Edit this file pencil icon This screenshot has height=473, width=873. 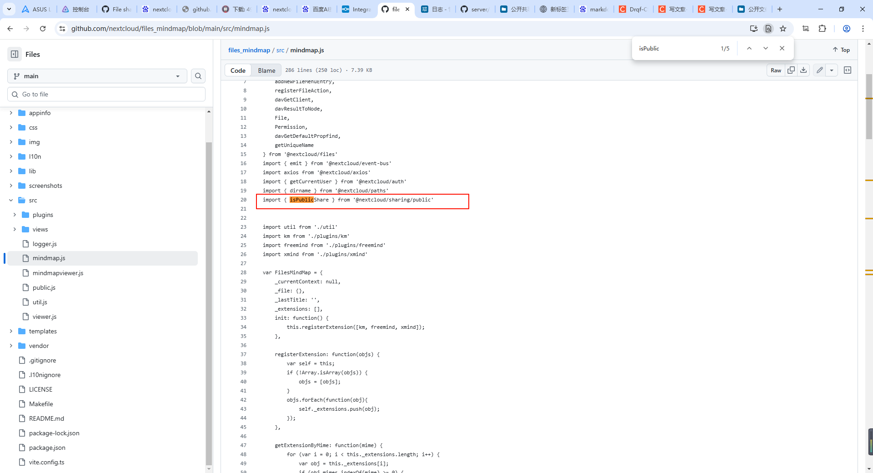(x=819, y=70)
